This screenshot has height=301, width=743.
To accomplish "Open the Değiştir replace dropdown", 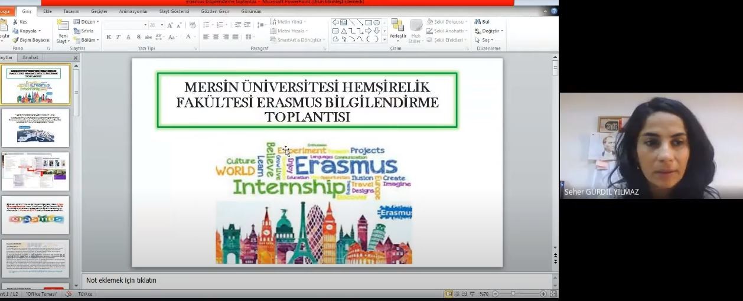I will 490,31.
